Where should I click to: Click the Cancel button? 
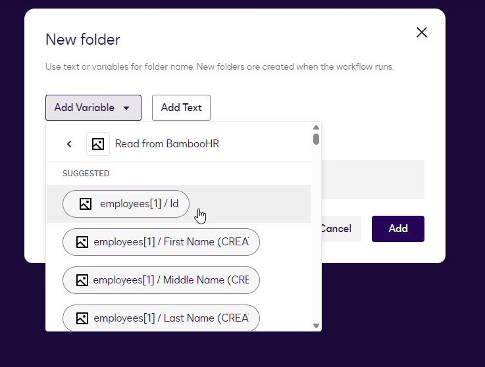coord(340,229)
